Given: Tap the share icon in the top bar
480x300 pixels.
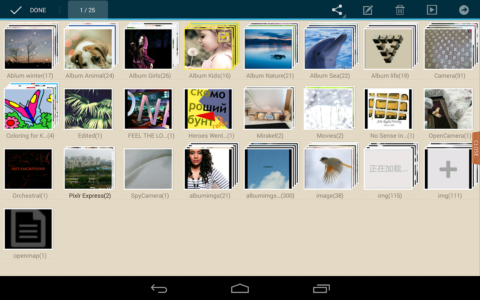Looking at the screenshot, I should pos(337,10).
